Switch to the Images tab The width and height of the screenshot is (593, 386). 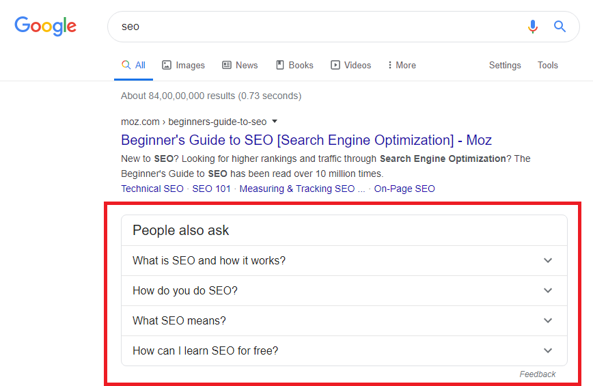(x=183, y=65)
